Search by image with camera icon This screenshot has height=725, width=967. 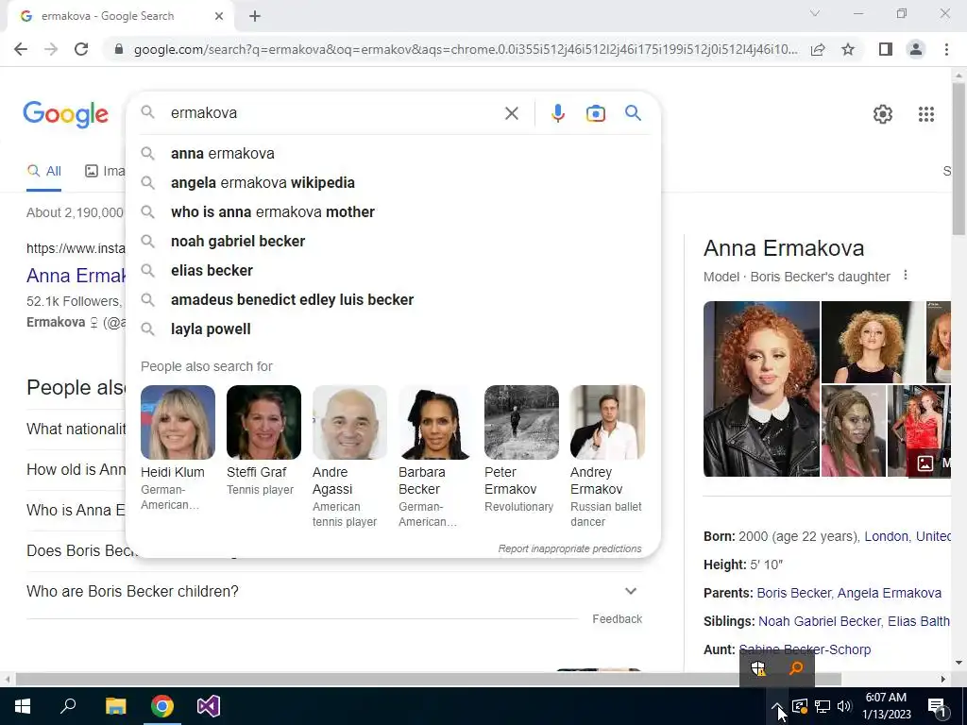pos(595,113)
